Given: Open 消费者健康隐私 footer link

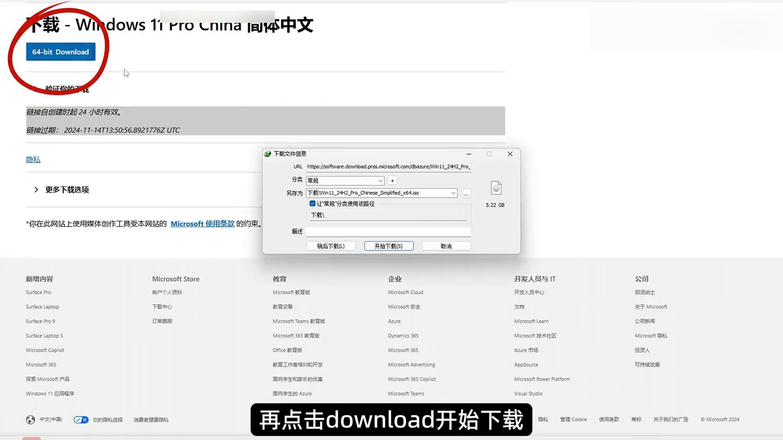Looking at the screenshot, I should click(151, 420).
